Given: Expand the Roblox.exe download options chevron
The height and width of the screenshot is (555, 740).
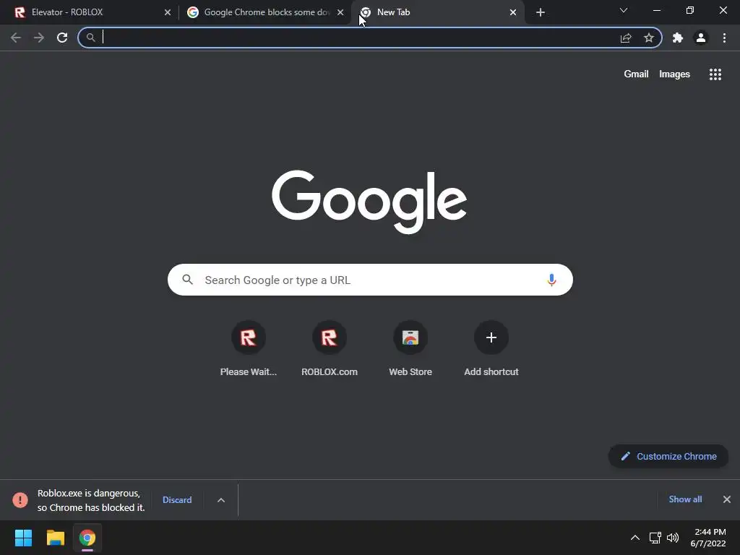Looking at the screenshot, I should [x=221, y=500].
